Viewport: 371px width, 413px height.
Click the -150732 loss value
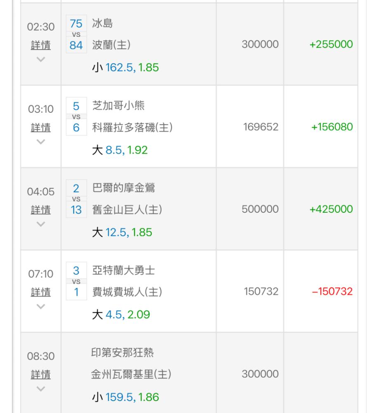click(332, 292)
